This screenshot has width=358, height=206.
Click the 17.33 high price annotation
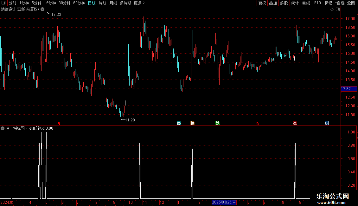[56, 14]
